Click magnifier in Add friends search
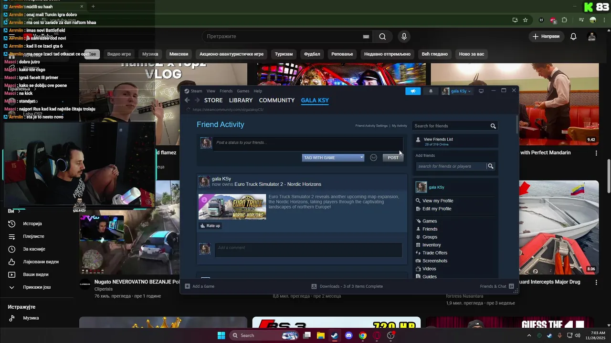This screenshot has height=343, width=611. pyautogui.click(x=490, y=166)
